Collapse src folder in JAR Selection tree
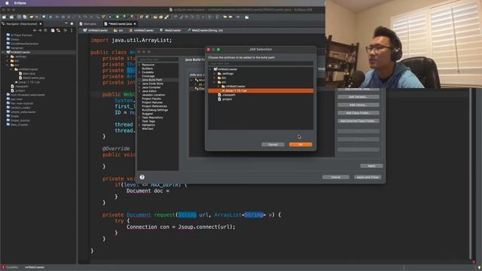This screenshot has height=271, width=482. (215, 82)
